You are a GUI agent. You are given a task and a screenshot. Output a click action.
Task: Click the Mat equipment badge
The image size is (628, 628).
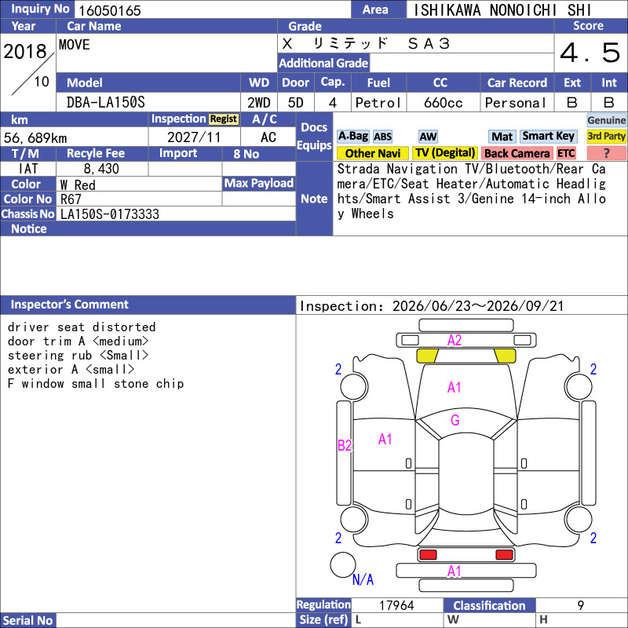(x=502, y=137)
